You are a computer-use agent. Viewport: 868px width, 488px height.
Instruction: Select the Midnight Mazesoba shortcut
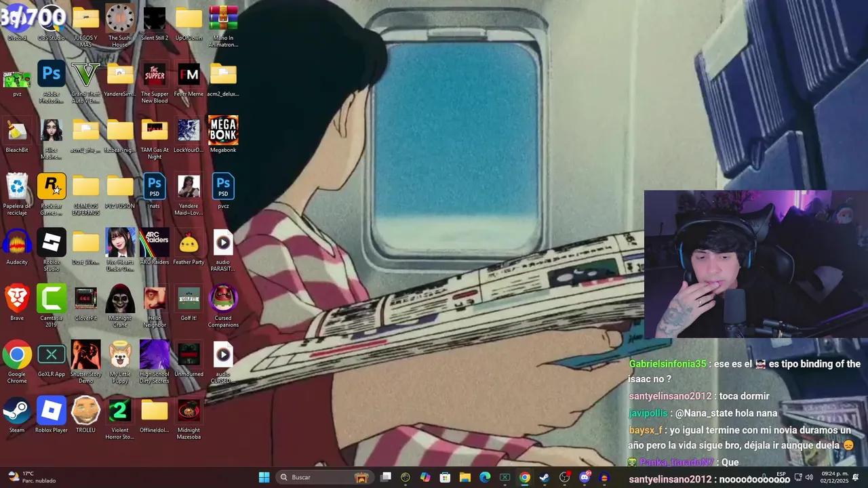click(x=189, y=419)
